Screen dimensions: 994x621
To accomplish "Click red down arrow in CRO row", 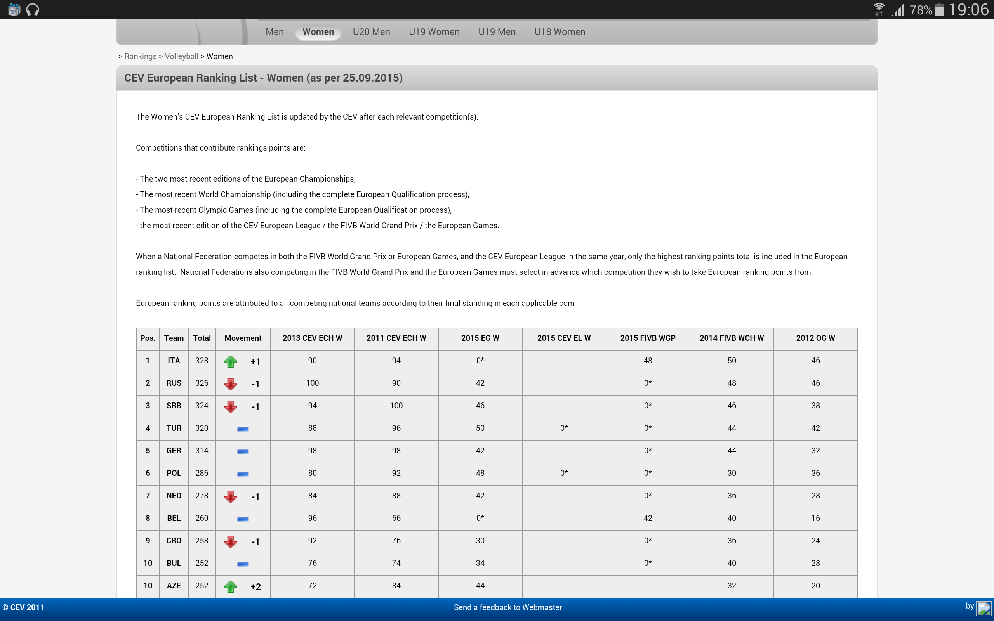I will pos(230,541).
